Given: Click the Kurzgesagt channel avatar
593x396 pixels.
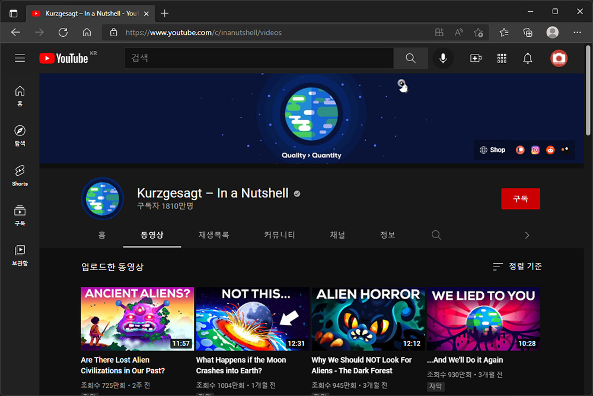Looking at the screenshot, I should 103,199.
